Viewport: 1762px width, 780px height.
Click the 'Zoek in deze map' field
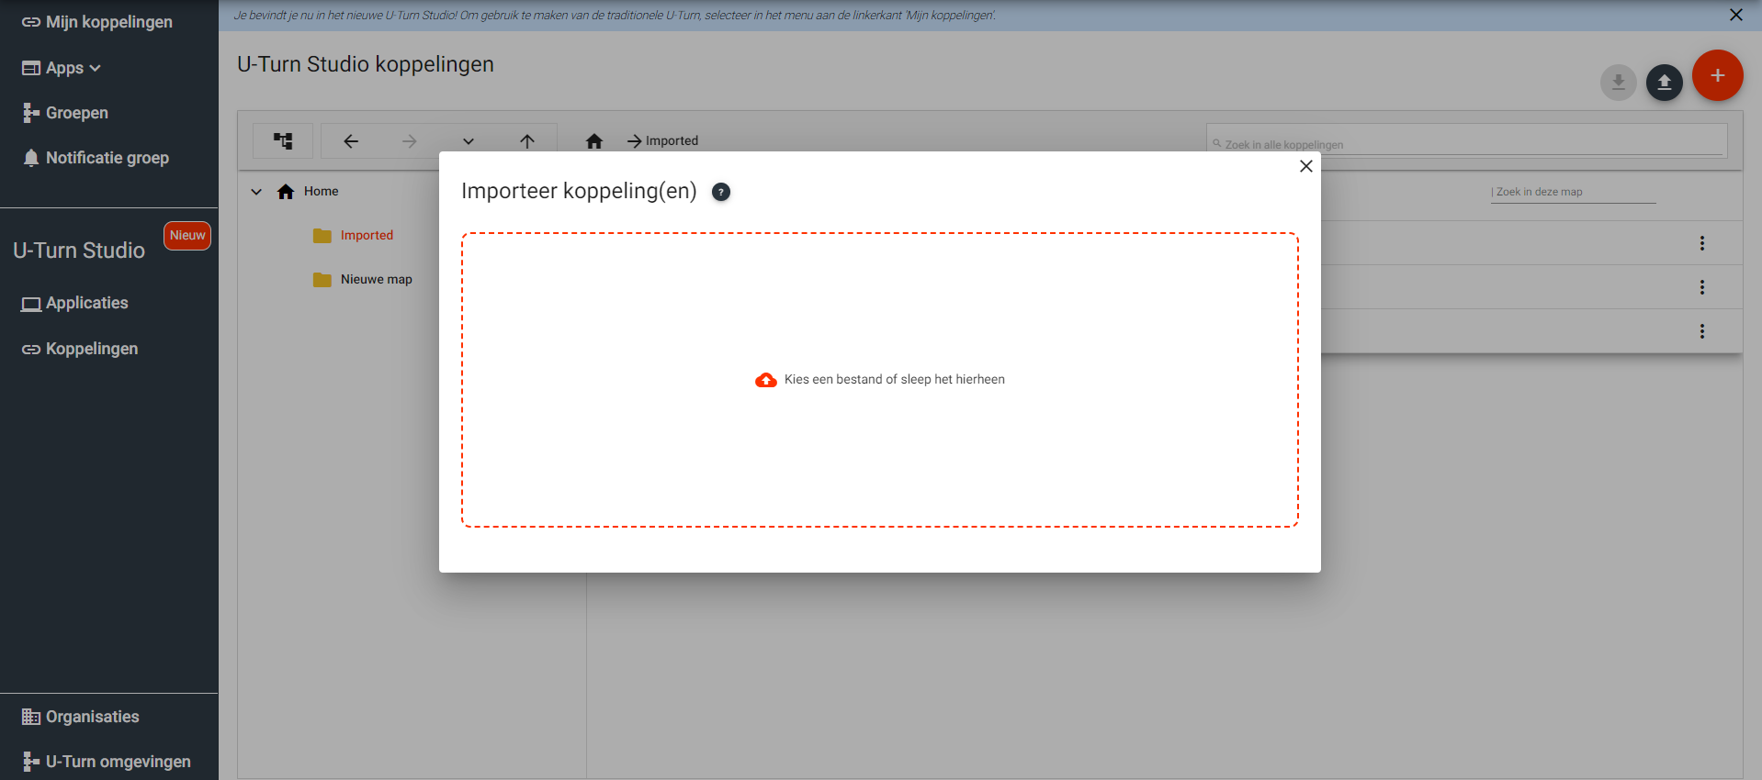(1572, 192)
